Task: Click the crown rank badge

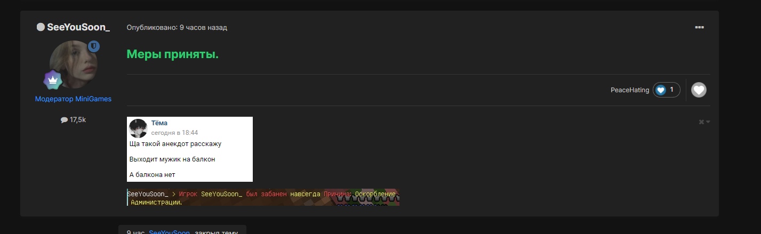Action: click(53, 80)
